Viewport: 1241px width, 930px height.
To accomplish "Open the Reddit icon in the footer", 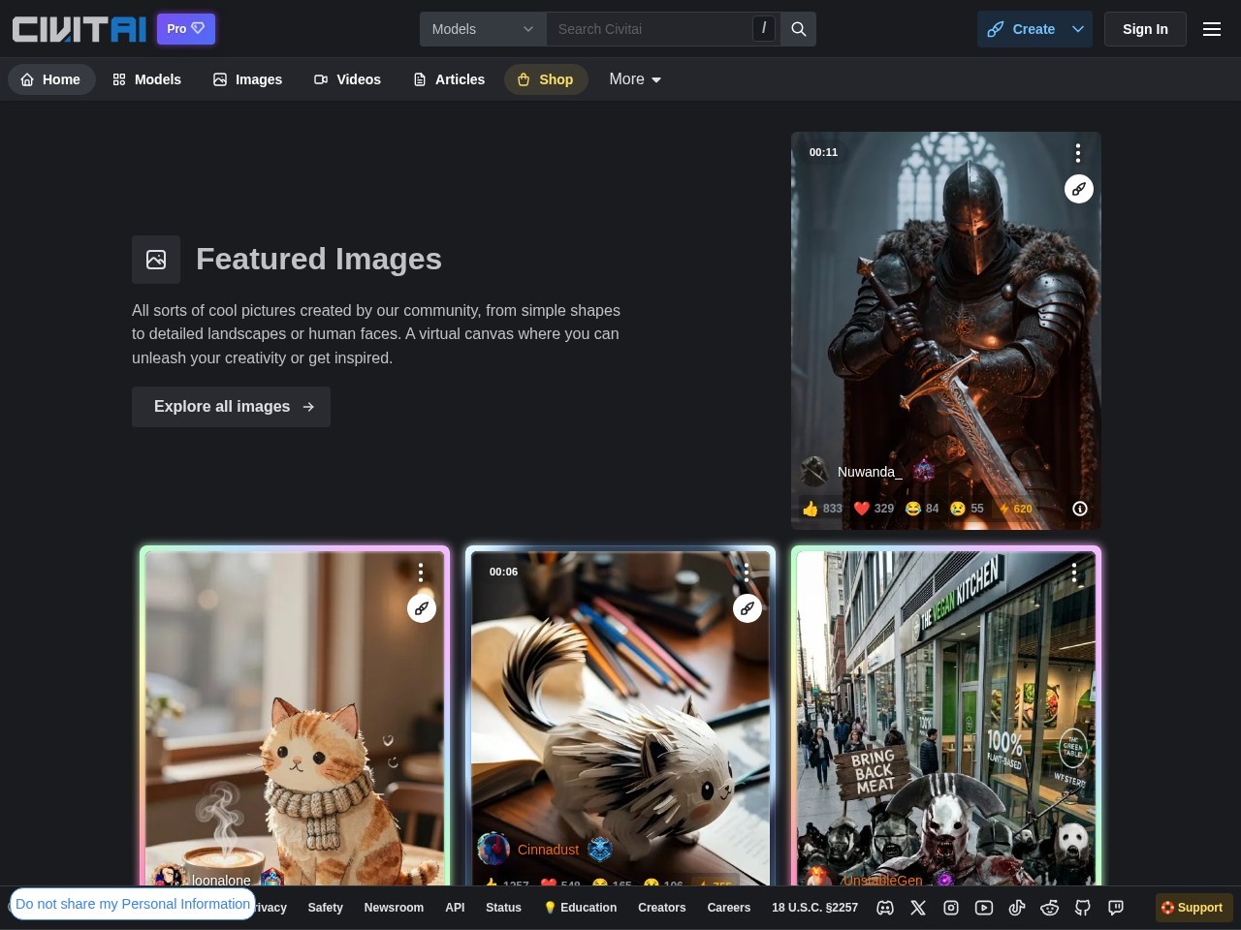I will point(1050,908).
